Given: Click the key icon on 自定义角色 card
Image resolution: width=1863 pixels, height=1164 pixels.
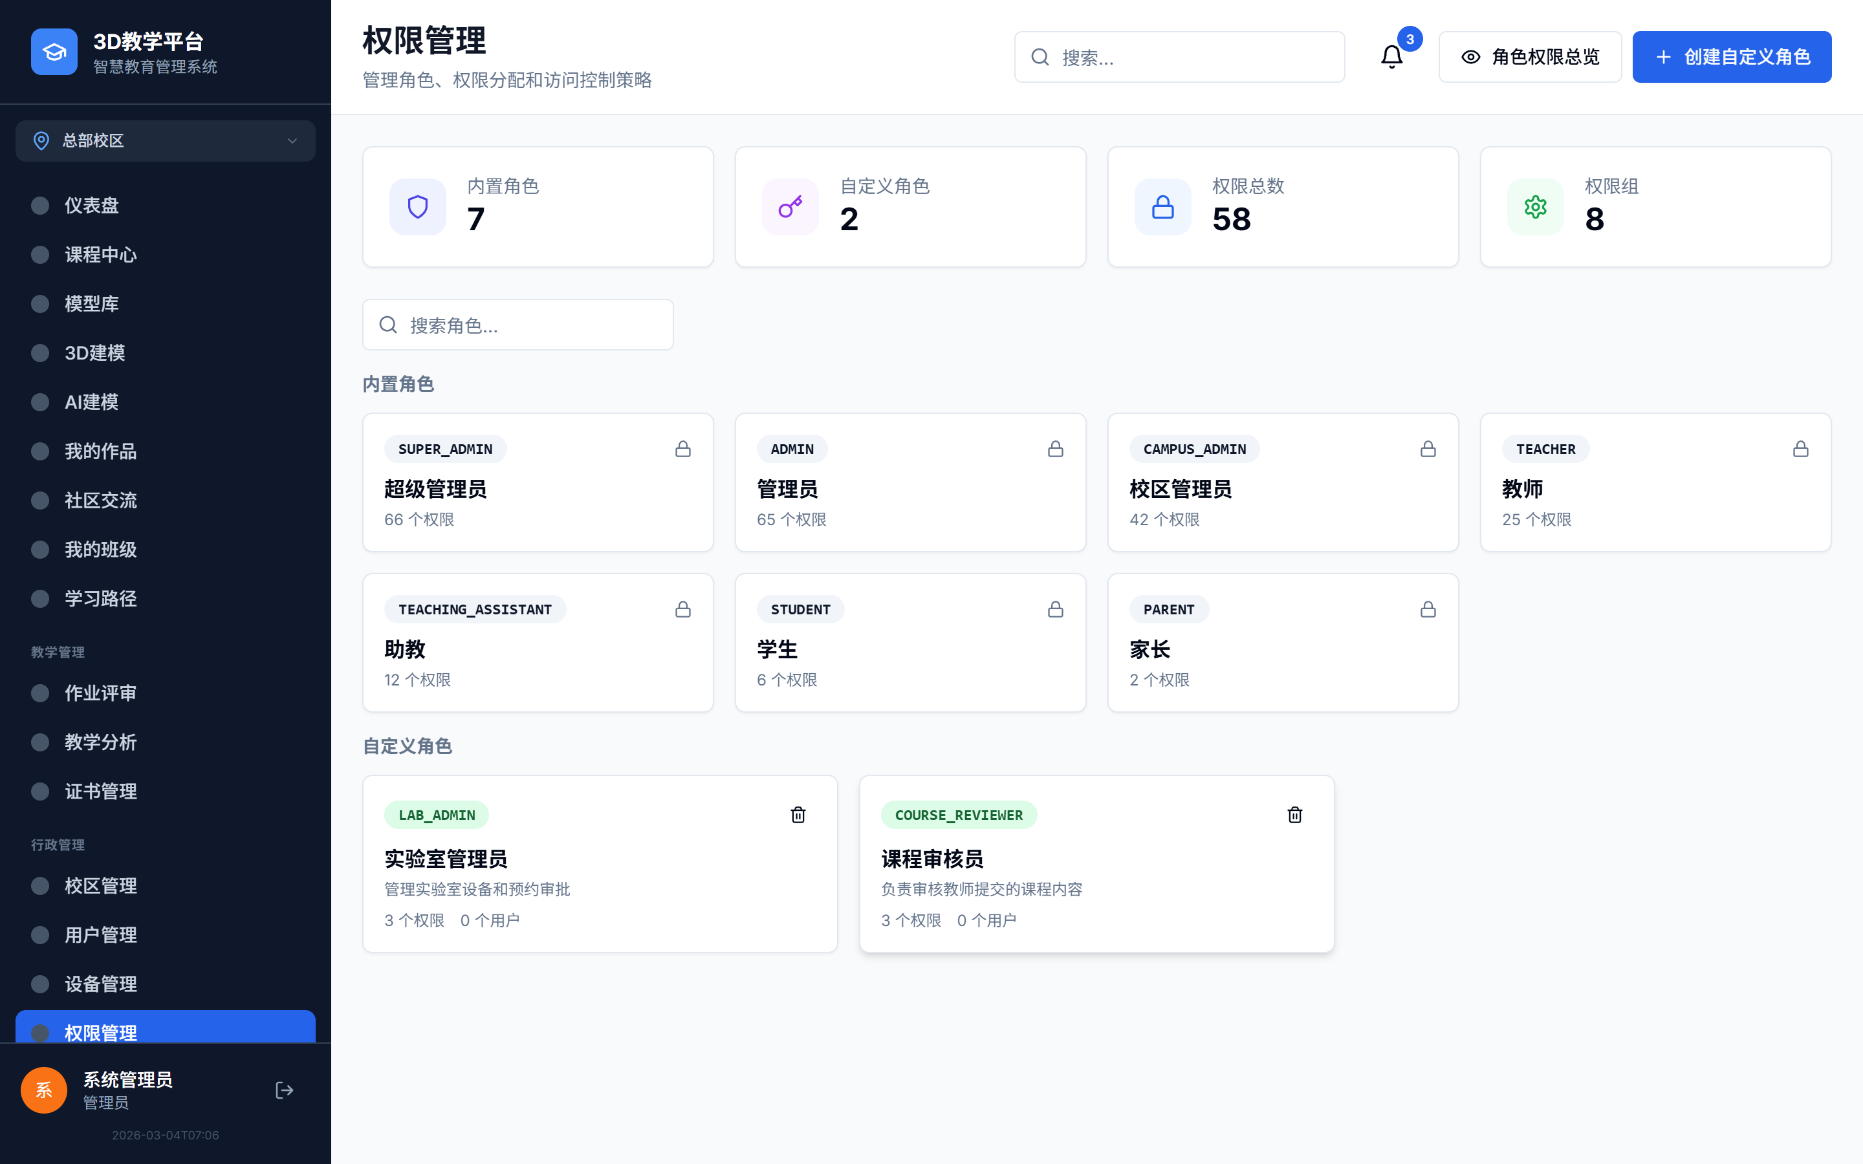Looking at the screenshot, I should (790, 206).
